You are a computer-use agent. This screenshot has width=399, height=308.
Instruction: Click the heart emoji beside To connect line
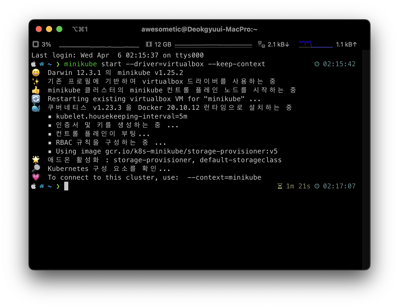36,177
